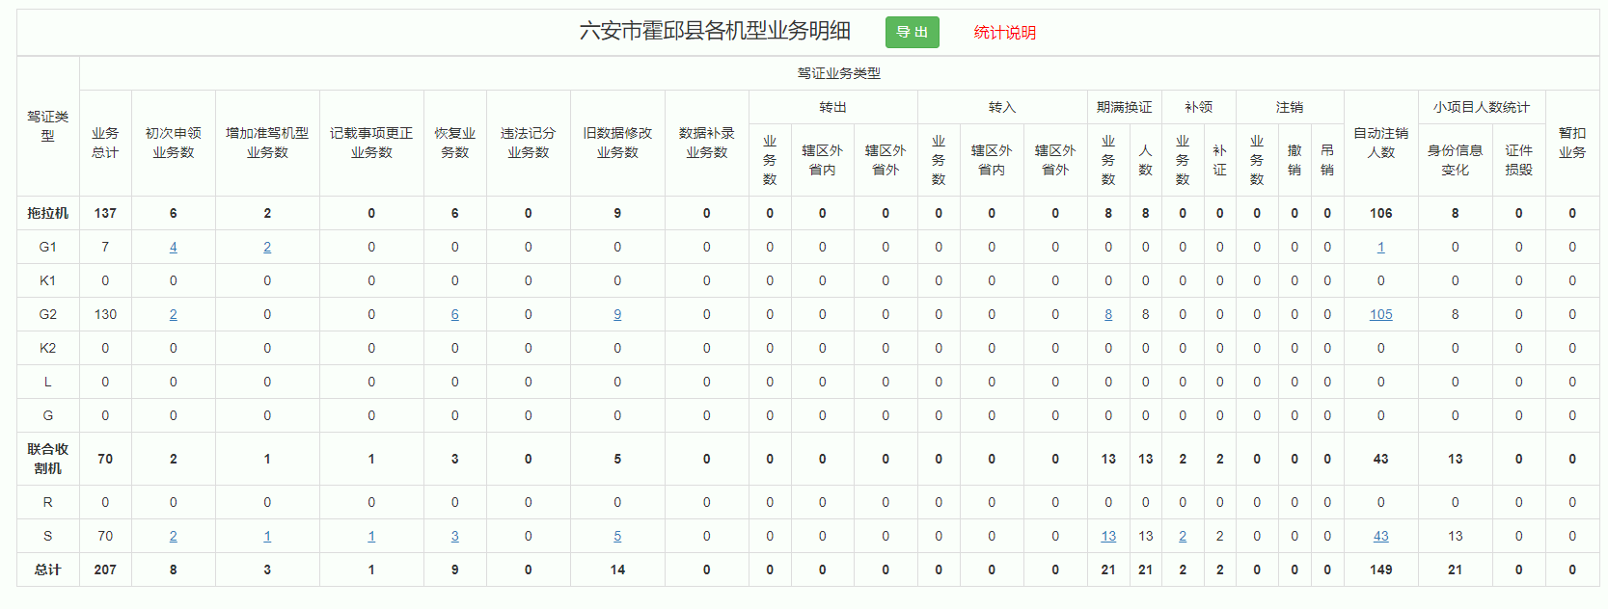Open S row 自动注销人数 value 43
This screenshot has width=1608, height=609.
tap(1380, 537)
